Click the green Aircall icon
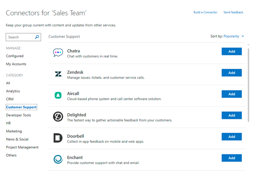This screenshot has width=277, height=171. [x=58, y=95]
